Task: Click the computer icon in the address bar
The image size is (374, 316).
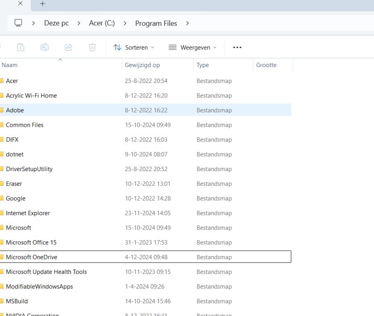Action: (18, 23)
